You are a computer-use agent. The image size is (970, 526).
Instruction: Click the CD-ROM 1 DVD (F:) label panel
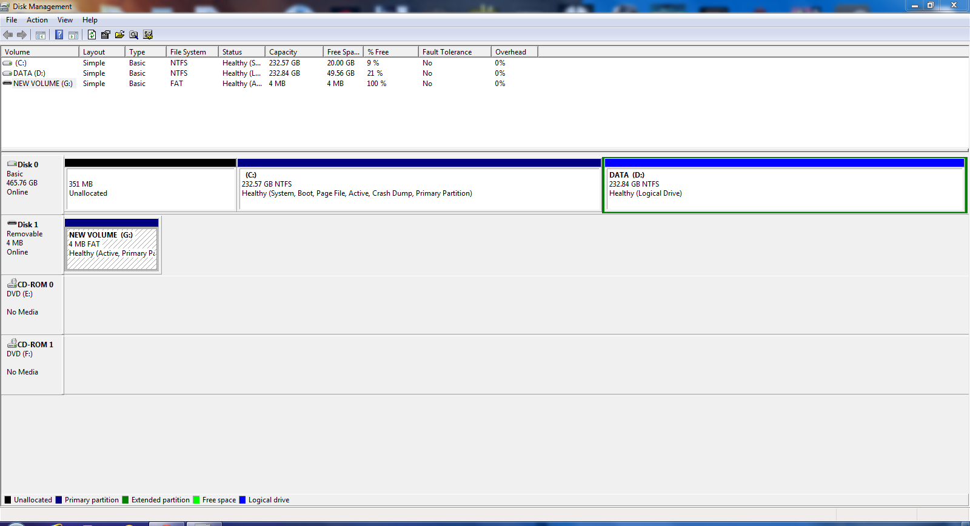[33, 365]
